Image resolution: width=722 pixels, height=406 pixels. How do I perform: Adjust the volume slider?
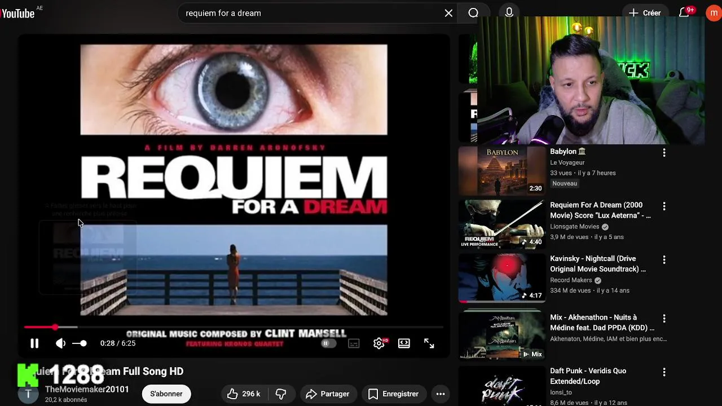pyautogui.click(x=80, y=343)
